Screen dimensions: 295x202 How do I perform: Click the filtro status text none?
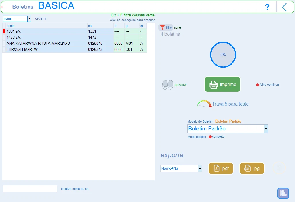(177, 27)
